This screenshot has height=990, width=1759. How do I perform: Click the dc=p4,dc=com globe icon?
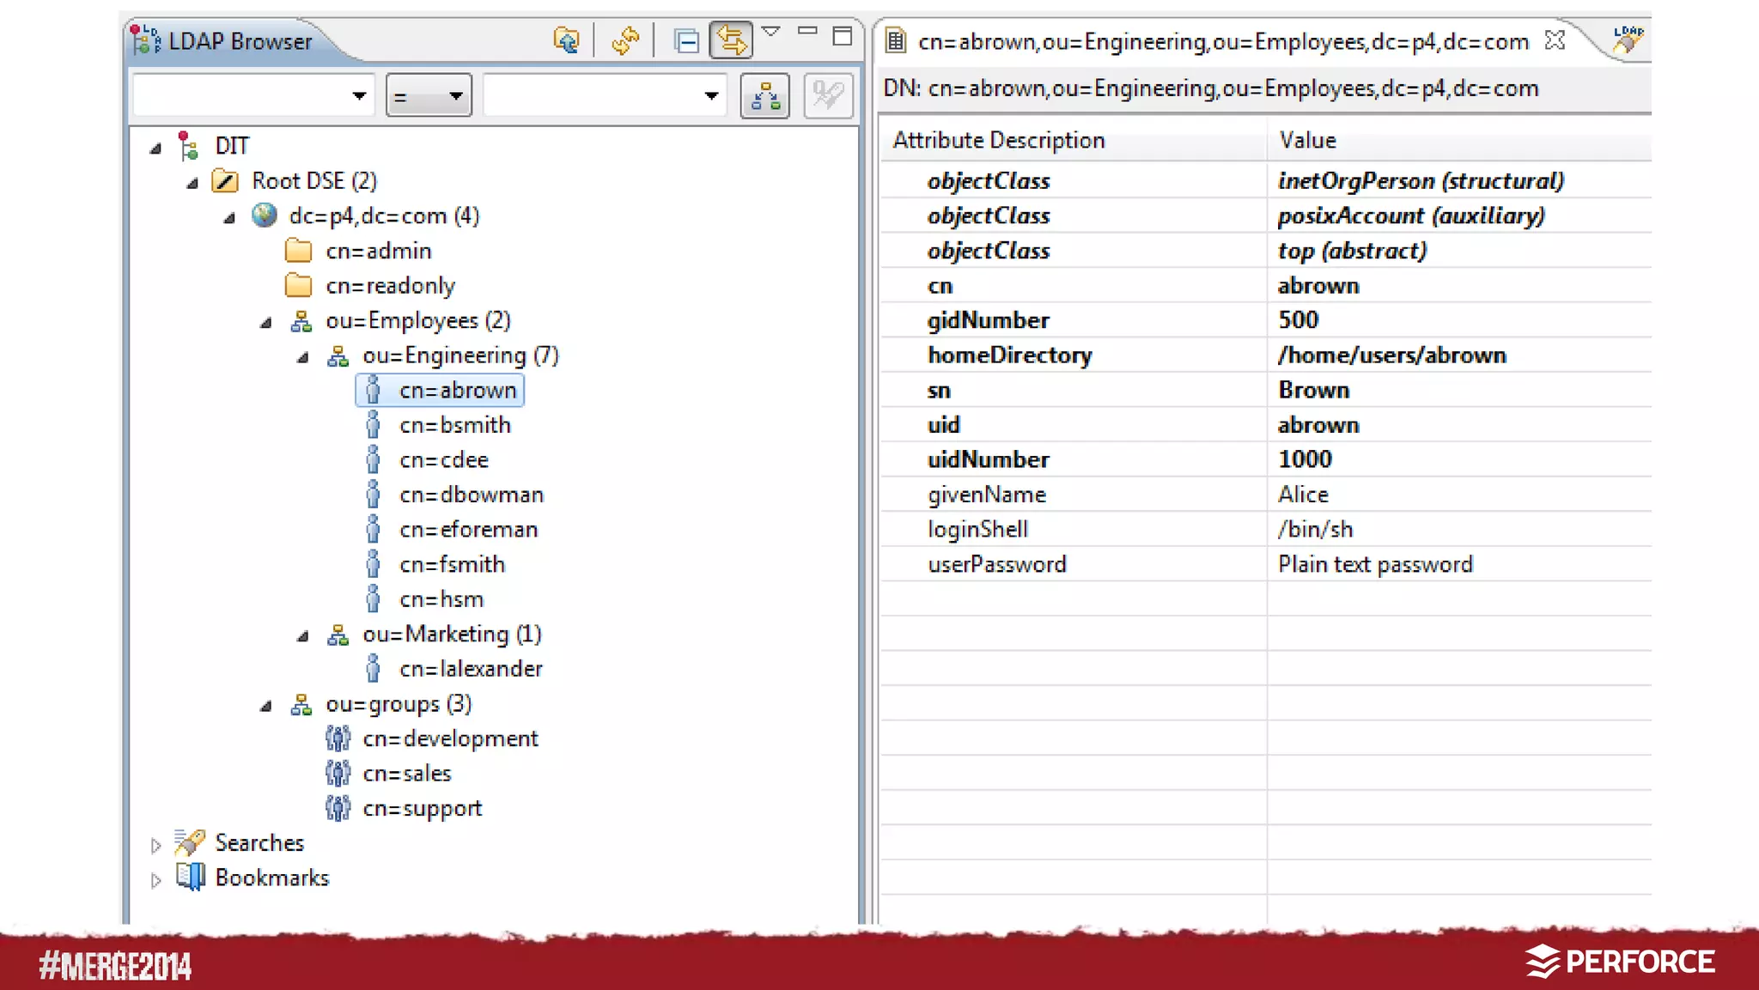click(x=265, y=216)
